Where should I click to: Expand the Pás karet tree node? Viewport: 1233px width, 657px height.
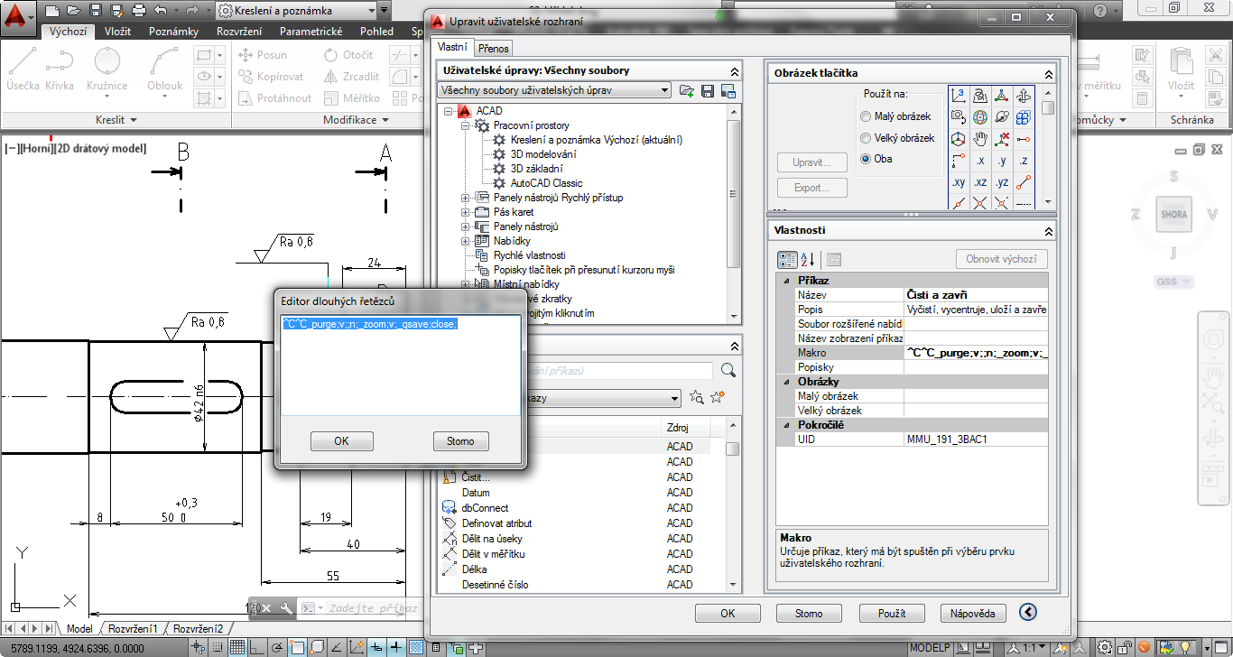(466, 212)
